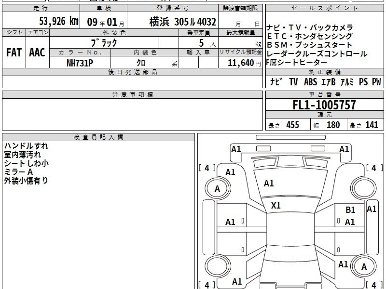Click the registration number 横浜 305ル4032

pyautogui.click(x=183, y=22)
